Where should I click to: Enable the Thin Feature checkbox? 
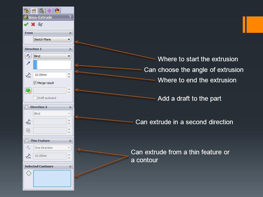(x=27, y=140)
